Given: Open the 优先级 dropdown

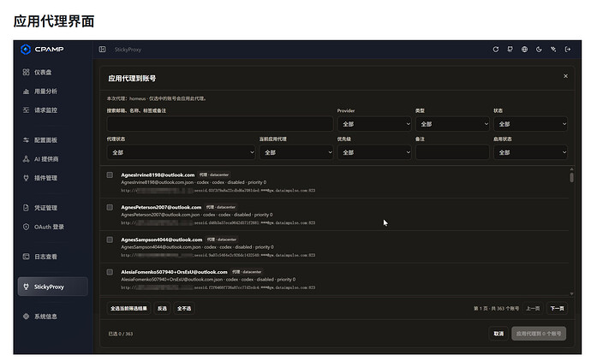Looking at the screenshot, I should click(x=374, y=152).
